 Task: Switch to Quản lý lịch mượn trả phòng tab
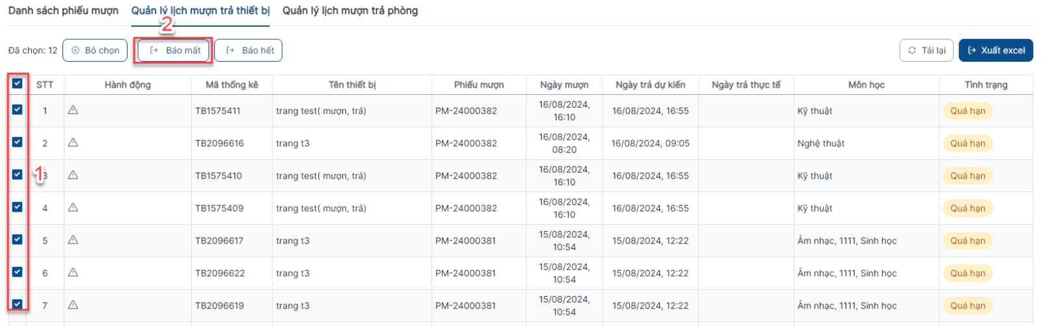pyautogui.click(x=350, y=11)
